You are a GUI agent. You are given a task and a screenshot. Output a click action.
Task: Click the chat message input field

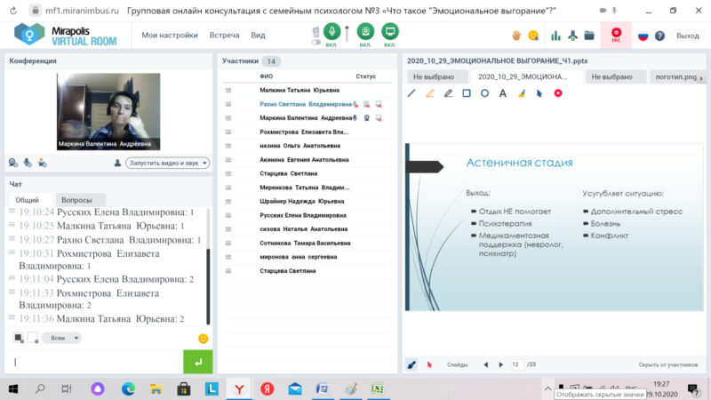coord(95,362)
